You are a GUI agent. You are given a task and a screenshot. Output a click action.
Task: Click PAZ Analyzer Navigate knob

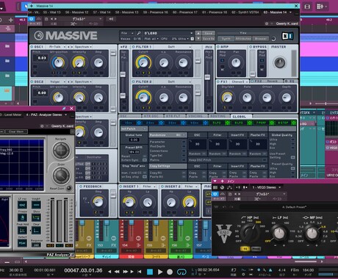coord(61,151)
